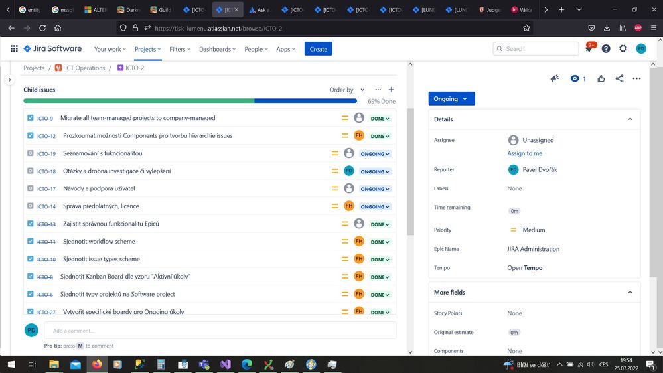Open the Dashboards menu
The image size is (663, 373).
coord(217,49)
